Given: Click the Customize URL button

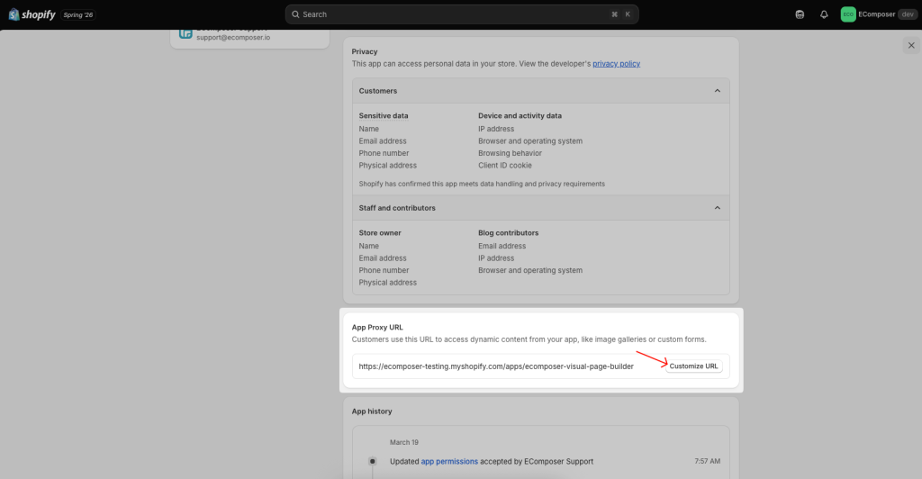Looking at the screenshot, I should pyautogui.click(x=693, y=366).
